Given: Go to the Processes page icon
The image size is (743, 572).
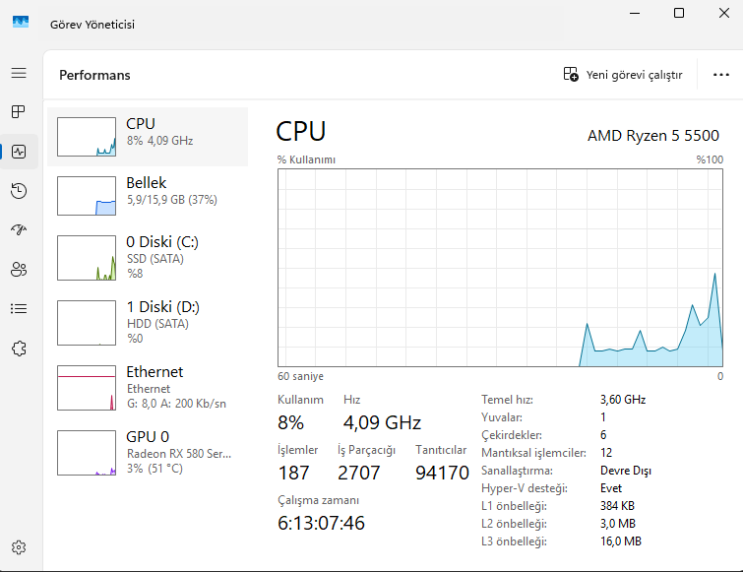Looking at the screenshot, I should point(19,112).
